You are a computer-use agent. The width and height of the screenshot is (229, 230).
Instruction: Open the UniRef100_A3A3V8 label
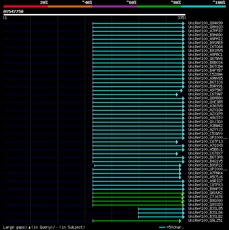click(x=205, y=106)
